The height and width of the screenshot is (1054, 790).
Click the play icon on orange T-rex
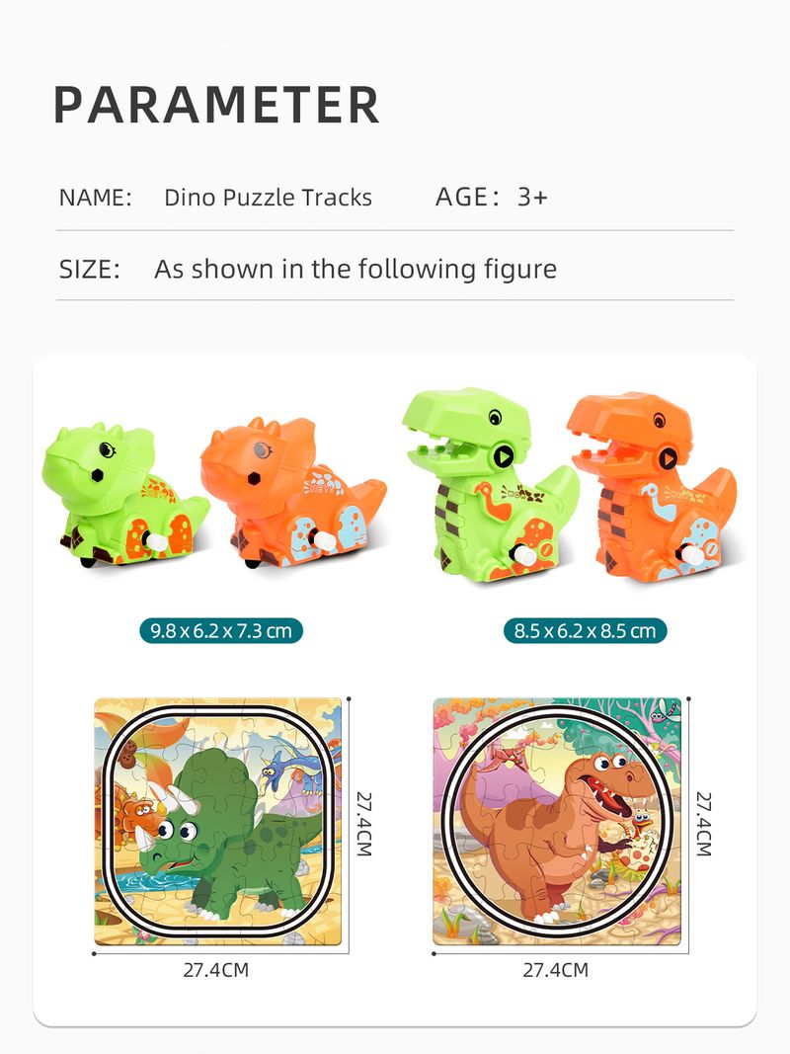668,459
